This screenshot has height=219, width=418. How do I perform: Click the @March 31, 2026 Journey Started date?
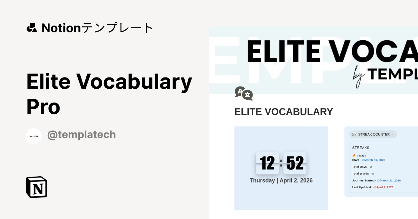pos(389,180)
